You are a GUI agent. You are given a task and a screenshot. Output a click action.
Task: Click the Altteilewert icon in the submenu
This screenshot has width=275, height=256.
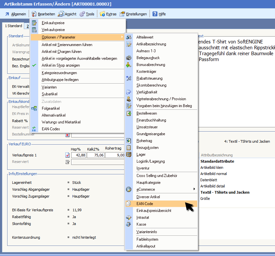129,37
